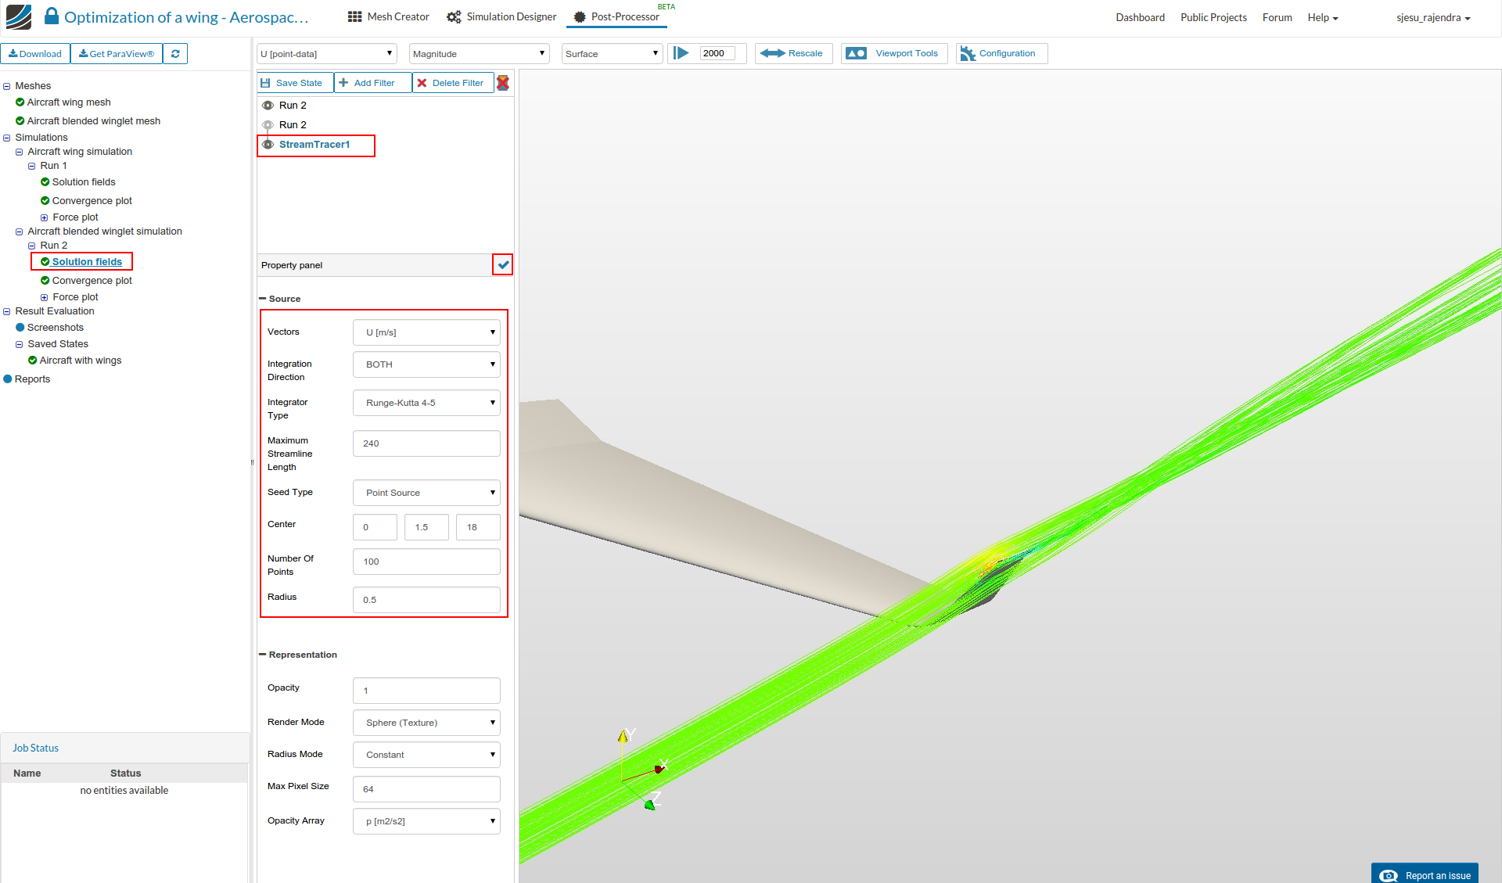The width and height of the screenshot is (1502, 883).
Task: Click the Add Filter button
Action: (x=368, y=83)
